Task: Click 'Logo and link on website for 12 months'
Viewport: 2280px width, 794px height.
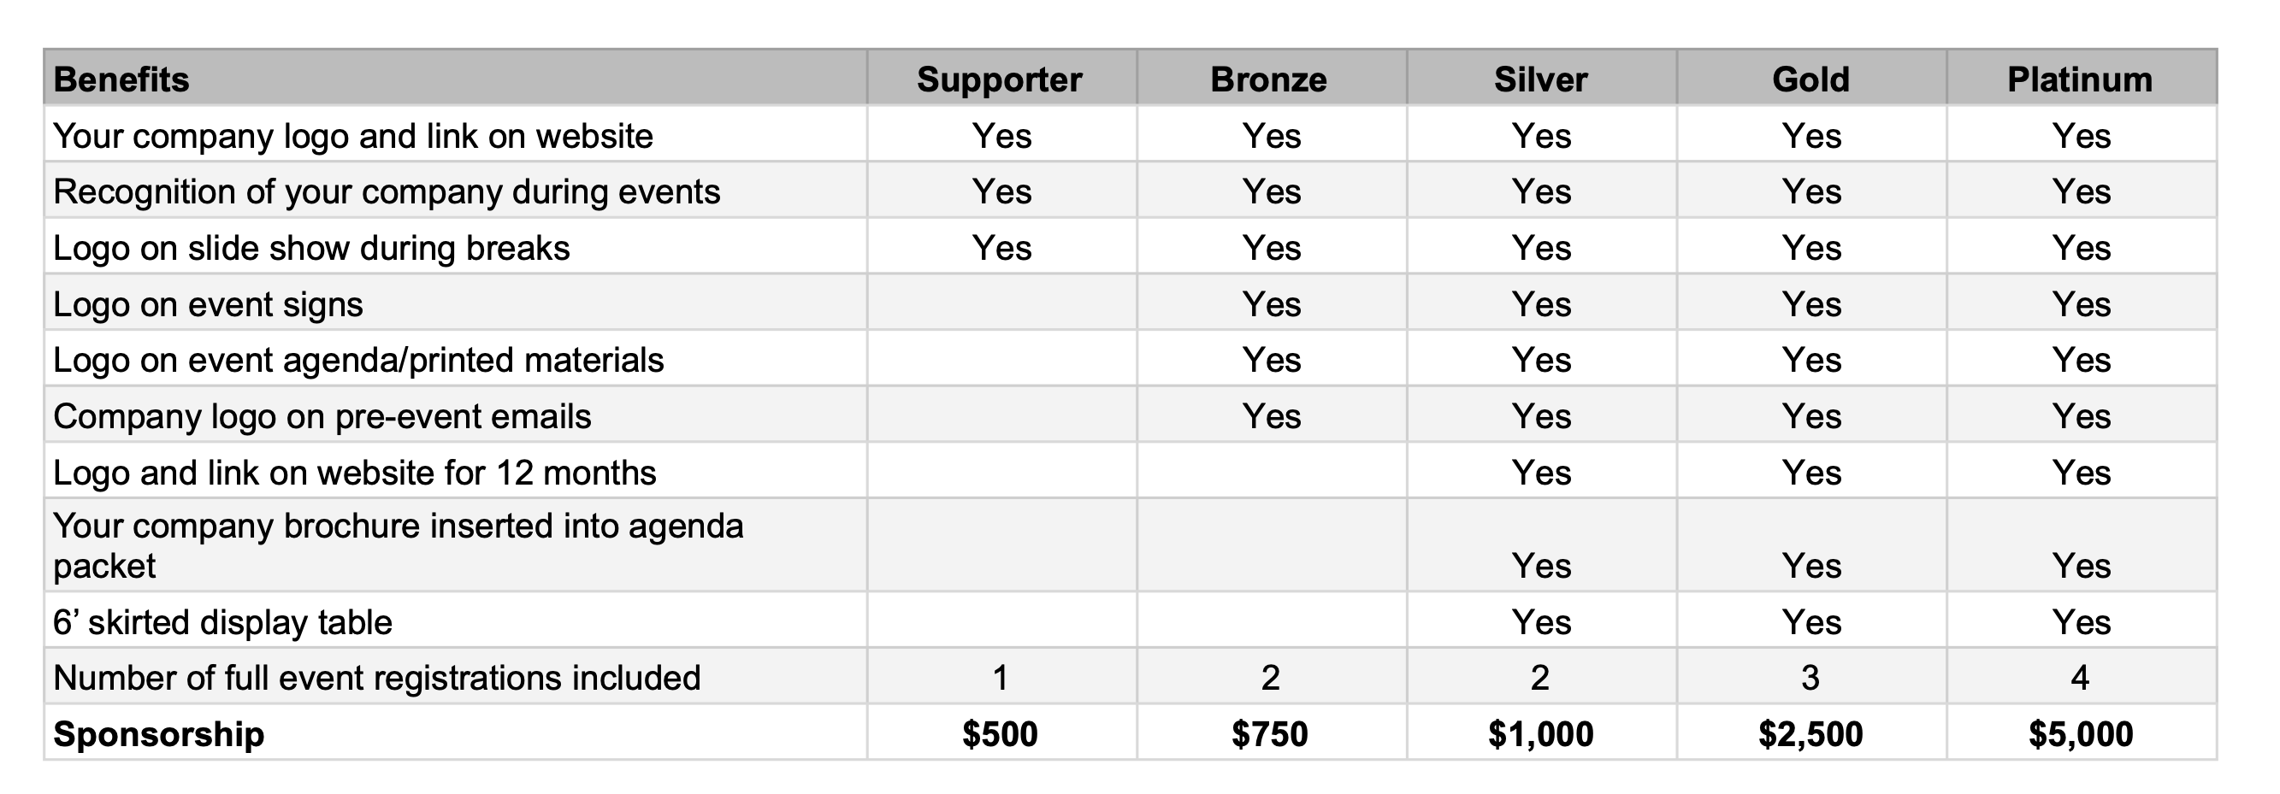Action: (354, 473)
